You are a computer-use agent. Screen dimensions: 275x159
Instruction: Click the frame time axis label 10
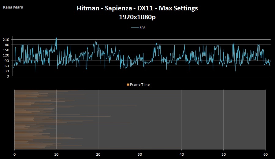tap(56, 154)
